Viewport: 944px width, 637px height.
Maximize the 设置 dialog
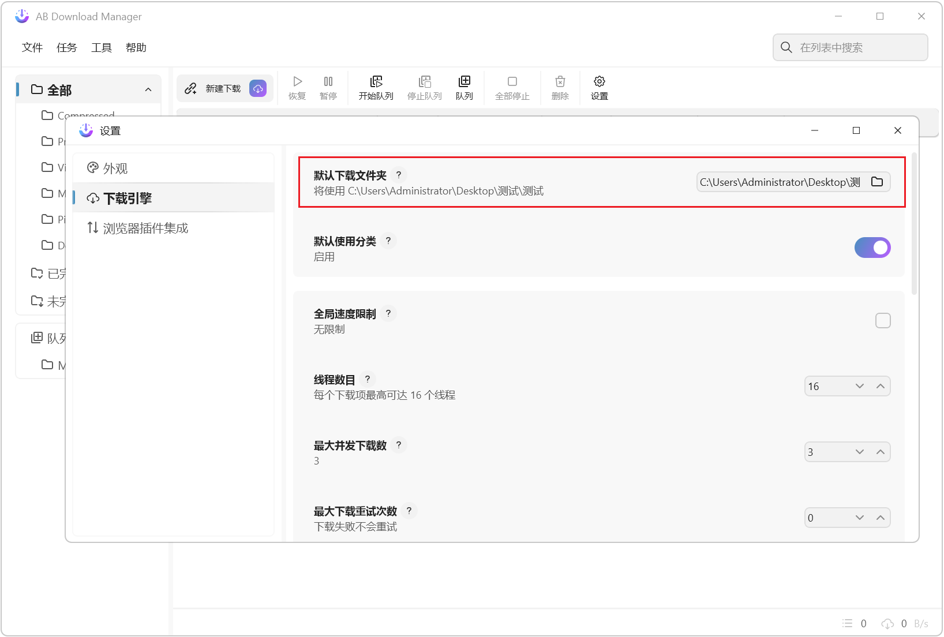click(x=856, y=130)
